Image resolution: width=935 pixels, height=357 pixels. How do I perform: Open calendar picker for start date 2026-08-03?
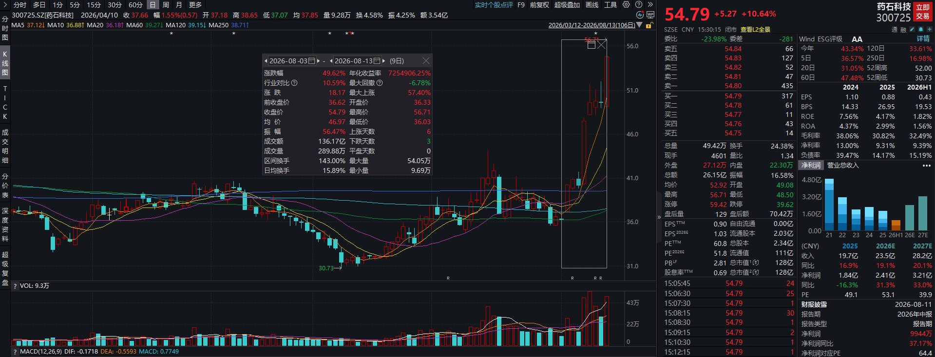pyautogui.click(x=312, y=61)
